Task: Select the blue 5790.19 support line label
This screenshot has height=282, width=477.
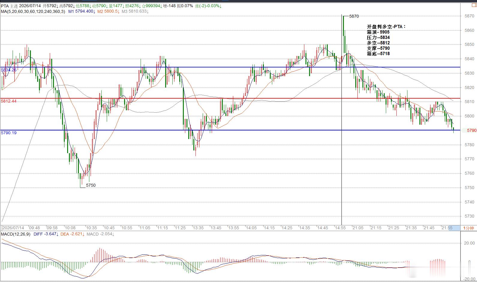Action: 9,133
